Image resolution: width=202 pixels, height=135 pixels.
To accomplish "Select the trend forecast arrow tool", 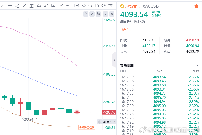I will tap(61, 6).
